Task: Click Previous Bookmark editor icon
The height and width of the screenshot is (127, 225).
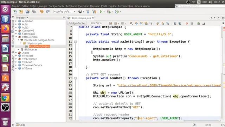Action: tap(158, 23)
